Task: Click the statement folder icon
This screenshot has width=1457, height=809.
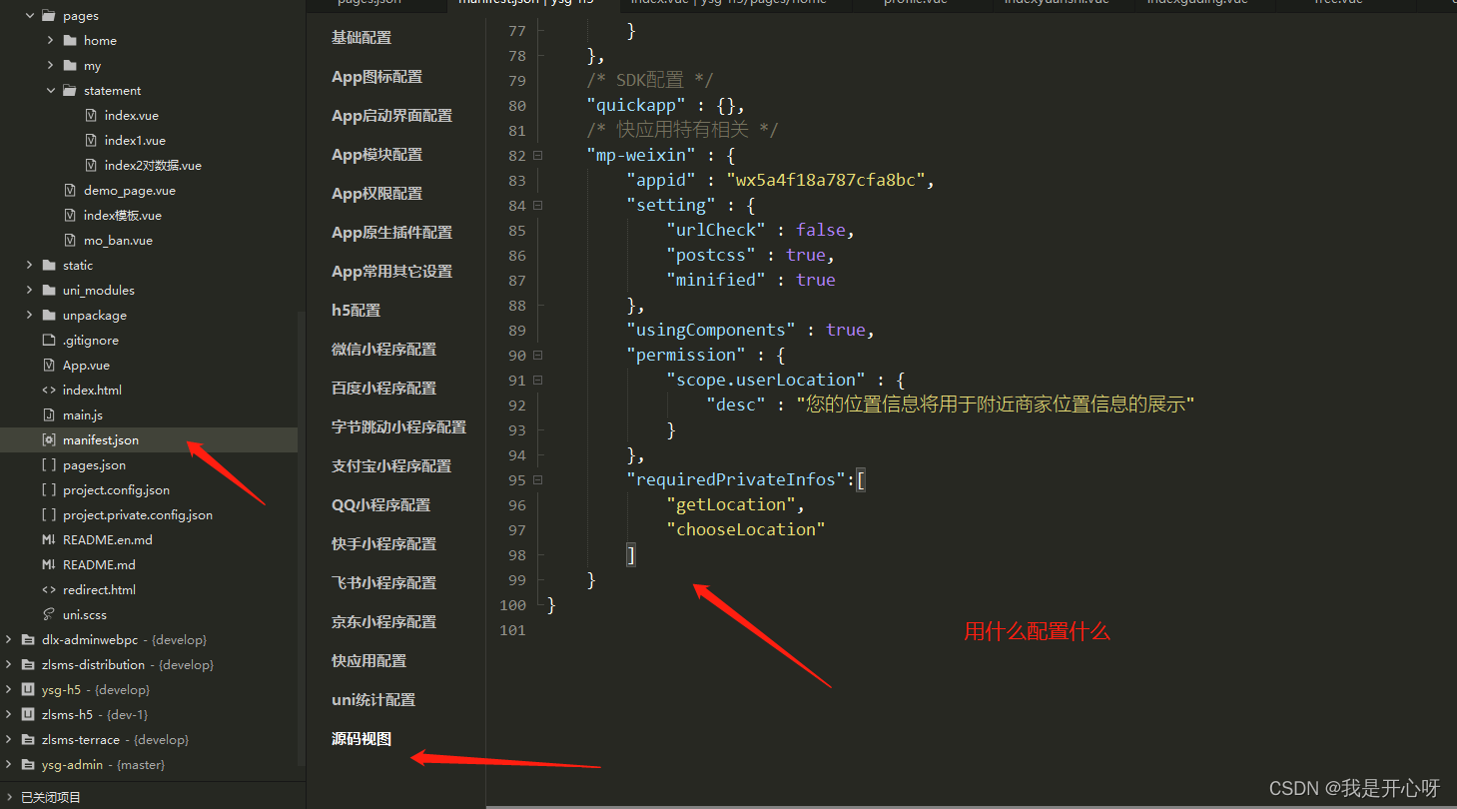Action: (x=69, y=91)
